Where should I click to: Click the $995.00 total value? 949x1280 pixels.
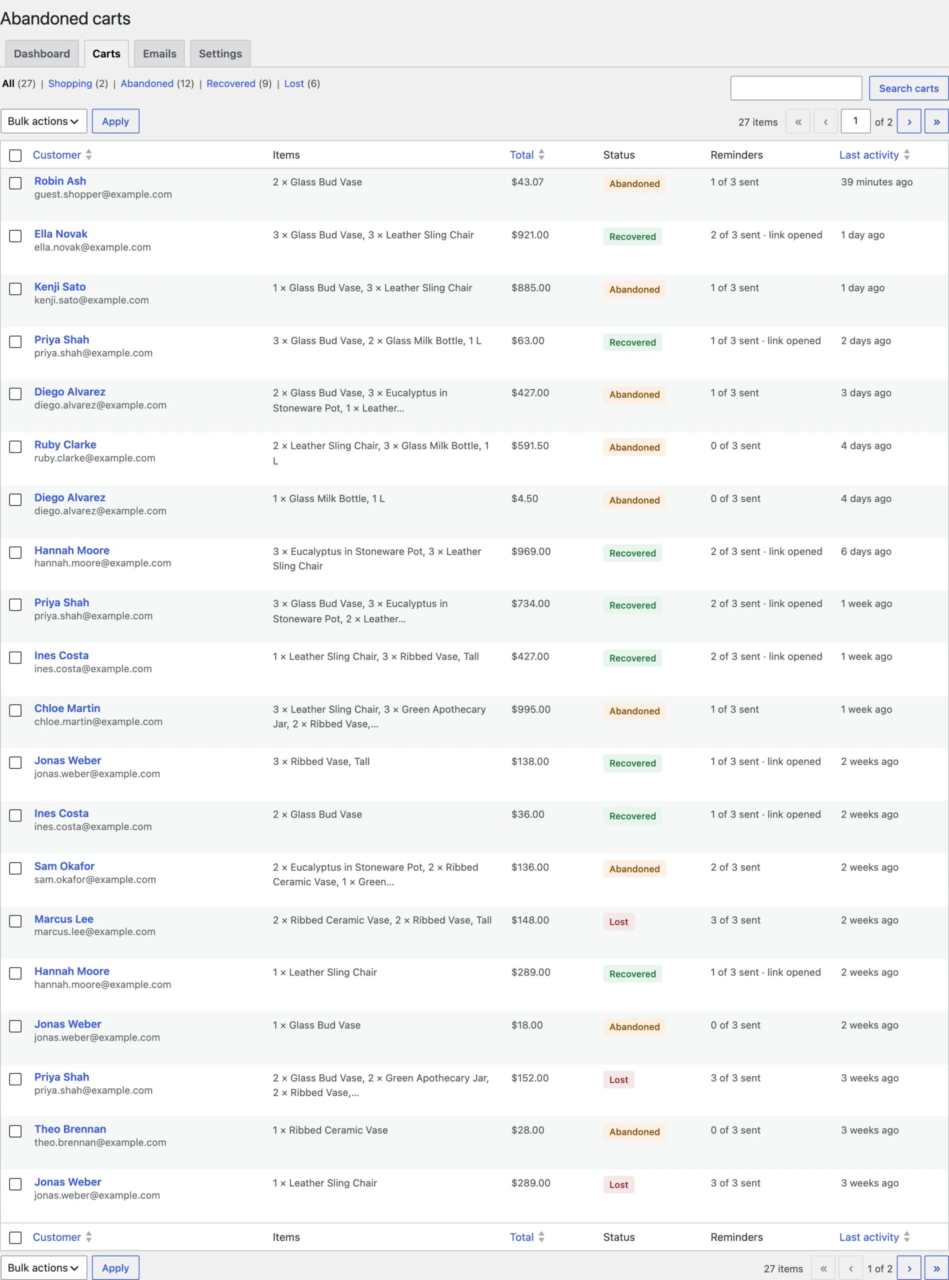click(531, 709)
